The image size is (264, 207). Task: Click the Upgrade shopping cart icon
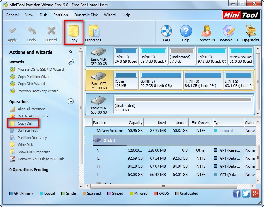tap(250, 31)
